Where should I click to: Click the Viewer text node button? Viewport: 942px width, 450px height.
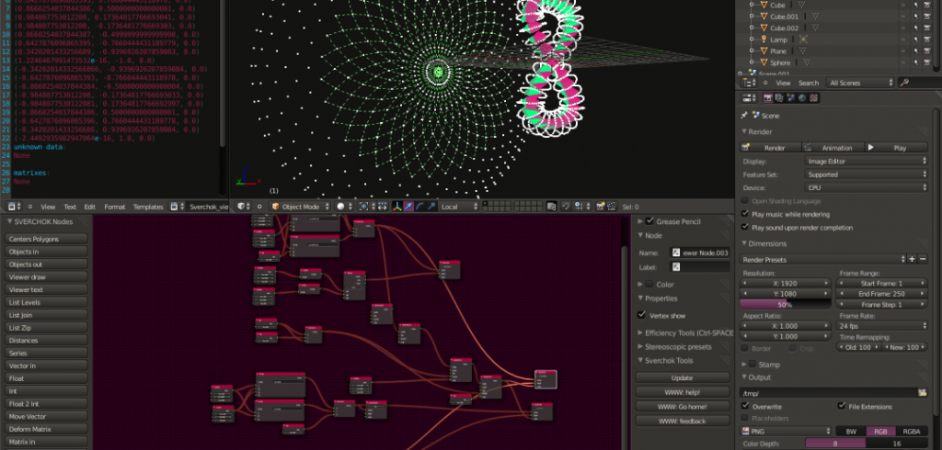(x=47, y=289)
